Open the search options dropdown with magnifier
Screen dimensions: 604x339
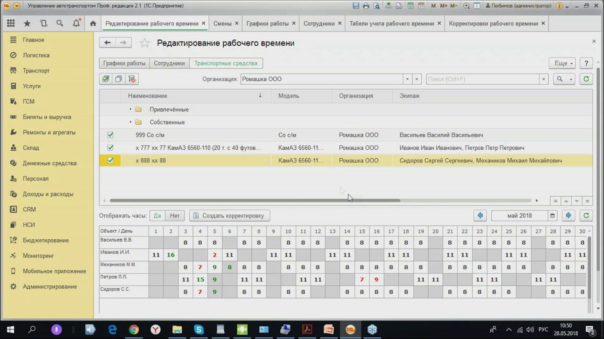point(563,79)
